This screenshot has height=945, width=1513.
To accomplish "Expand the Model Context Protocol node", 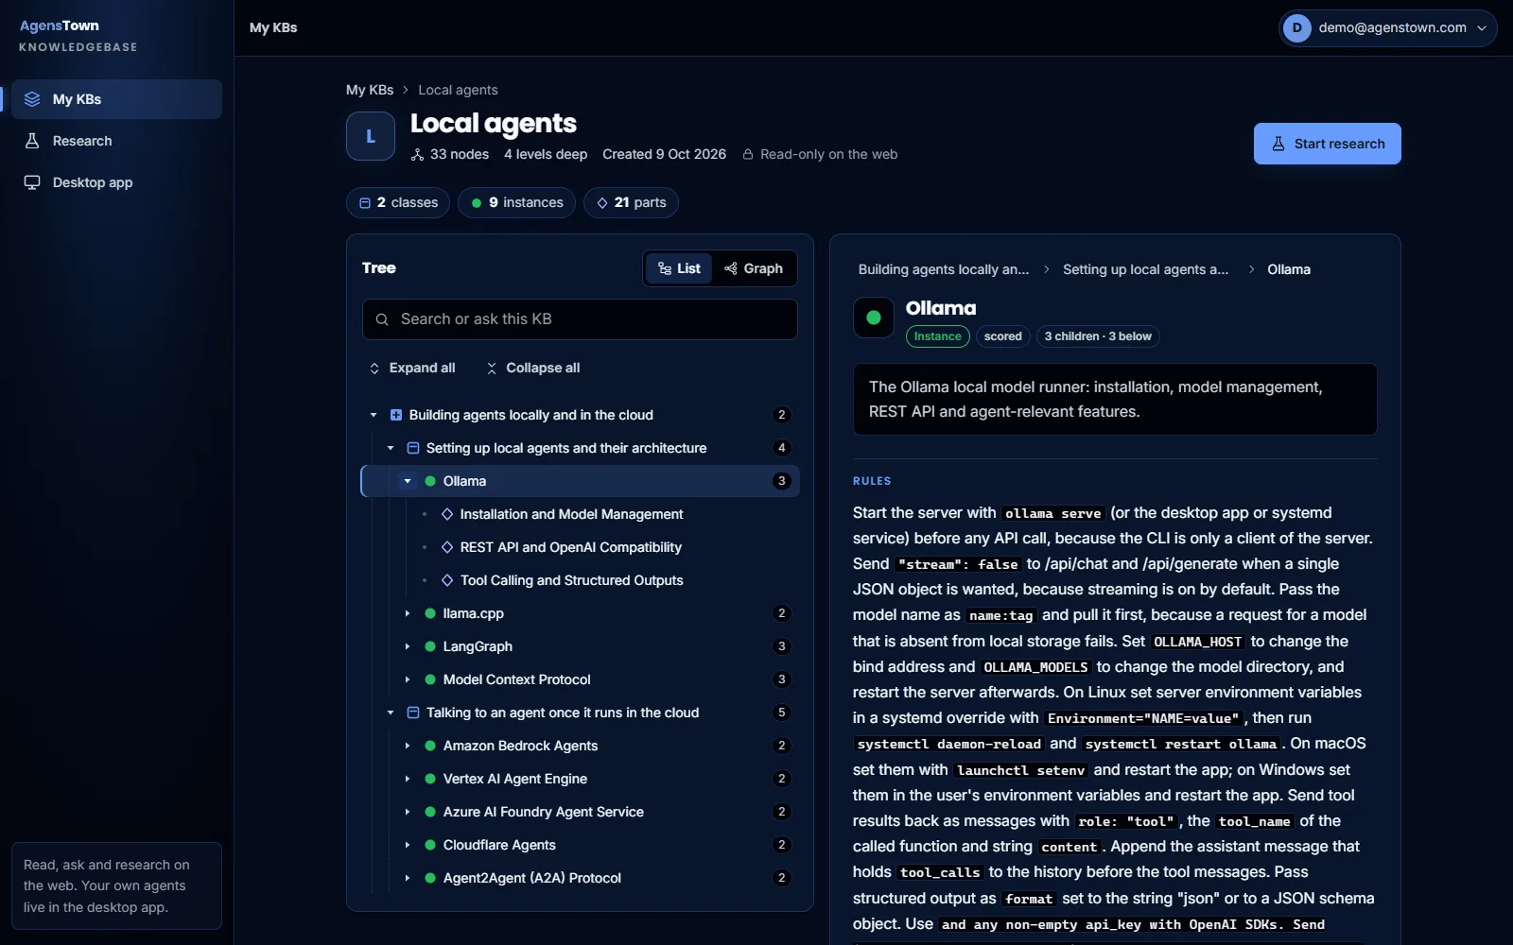I will [x=408, y=679].
